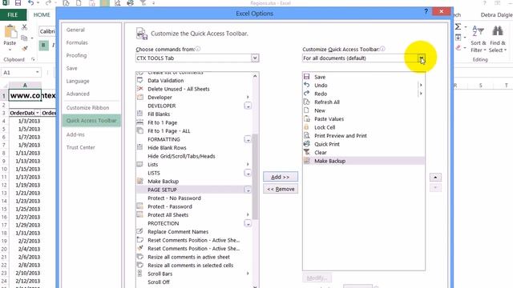Select New item in right list
Image resolution: width=513 pixels, height=288 pixels.
[363, 110]
